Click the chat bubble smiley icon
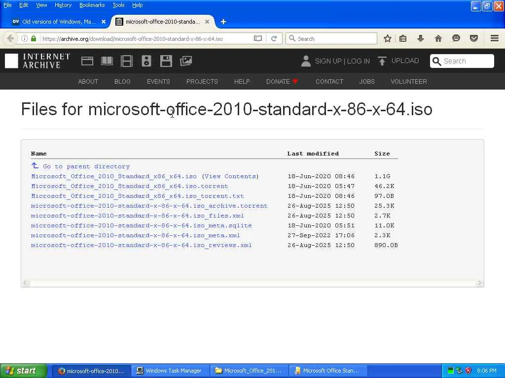This screenshot has width=505, height=378. pyautogui.click(x=456, y=38)
